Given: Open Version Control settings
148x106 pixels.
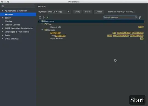Looking at the screenshot, I should (x=12, y=25).
